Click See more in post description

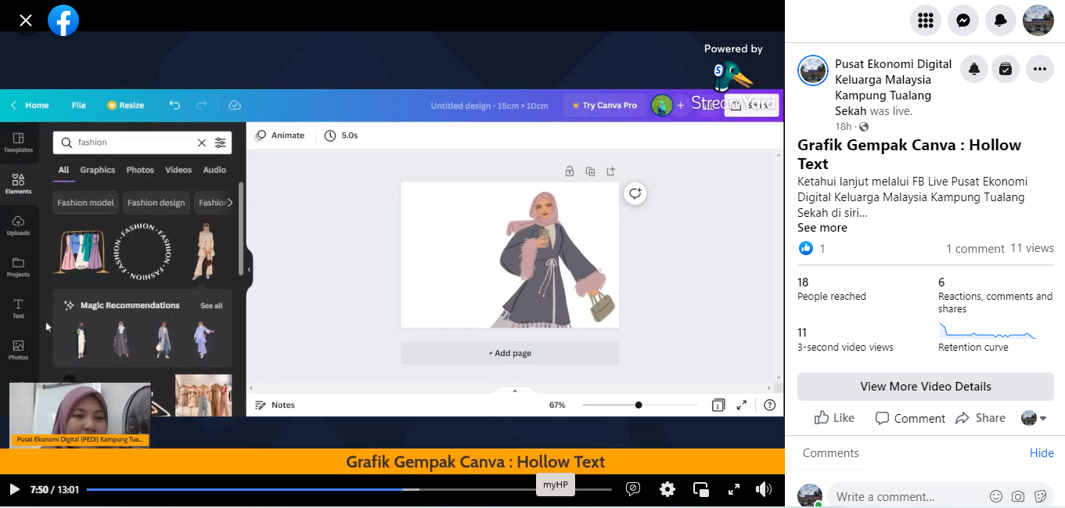coord(822,228)
